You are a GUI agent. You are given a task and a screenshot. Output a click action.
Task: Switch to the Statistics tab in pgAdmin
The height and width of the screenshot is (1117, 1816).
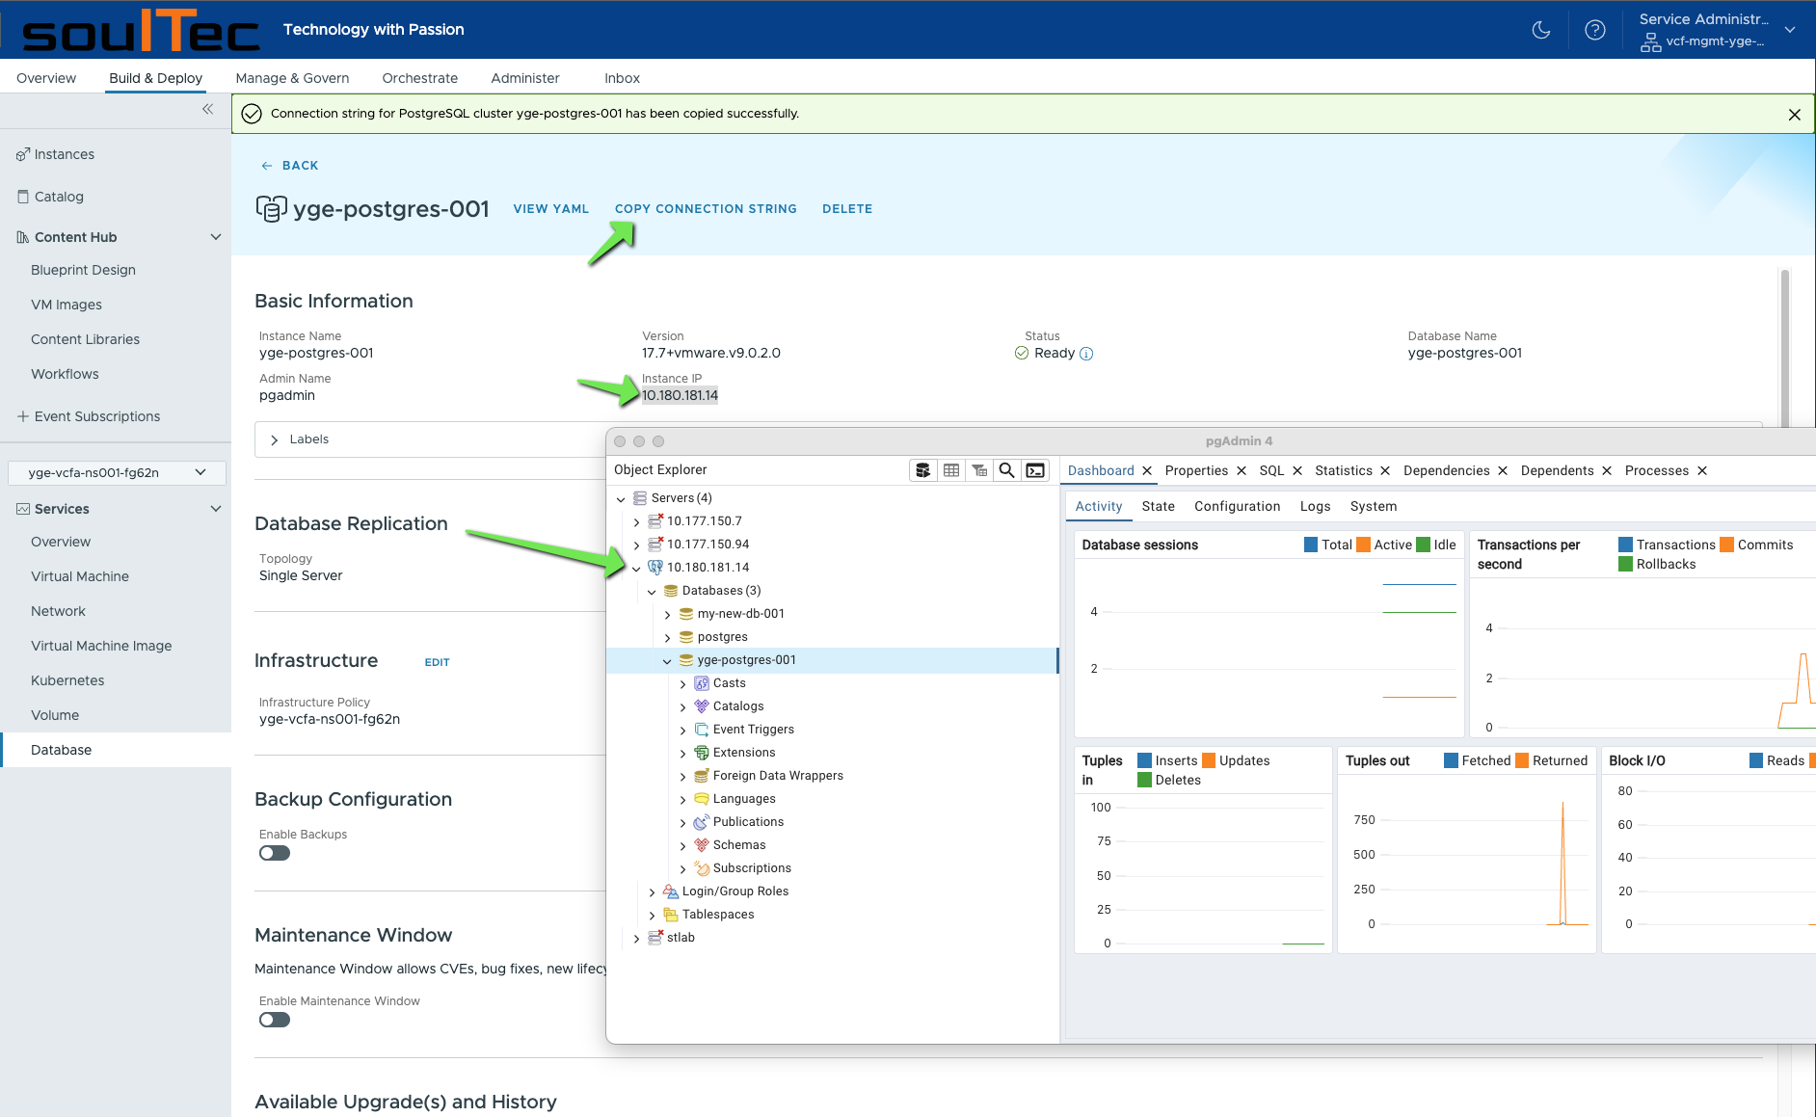point(1344,470)
